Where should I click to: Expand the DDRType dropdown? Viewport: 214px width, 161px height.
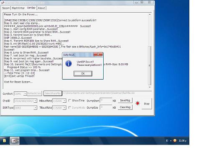pyautogui.click(x=36, y=108)
